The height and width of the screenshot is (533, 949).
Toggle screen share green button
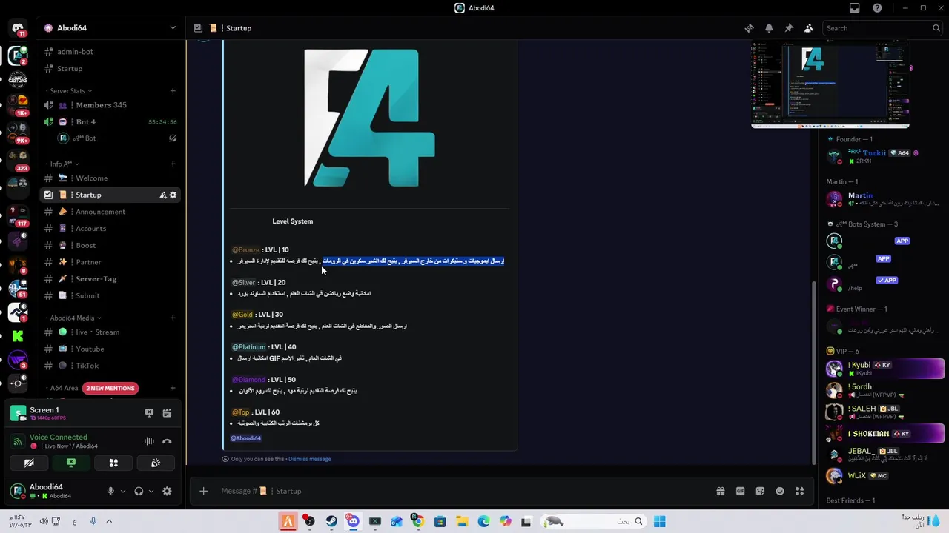pos(71,463)
